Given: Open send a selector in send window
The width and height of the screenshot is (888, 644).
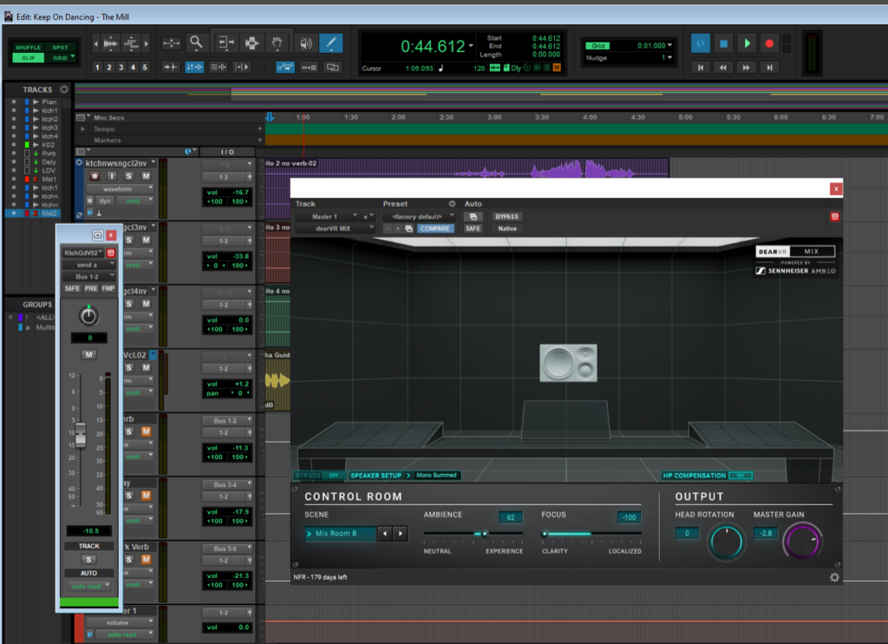Looking at the screenshot, I should pos(88,265).
